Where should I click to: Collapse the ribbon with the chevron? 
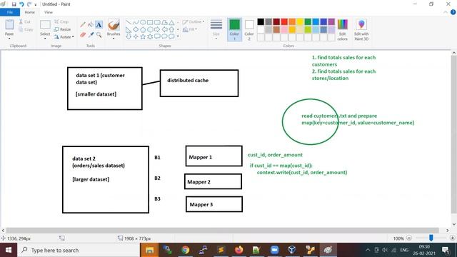click(x=446, y=12)
